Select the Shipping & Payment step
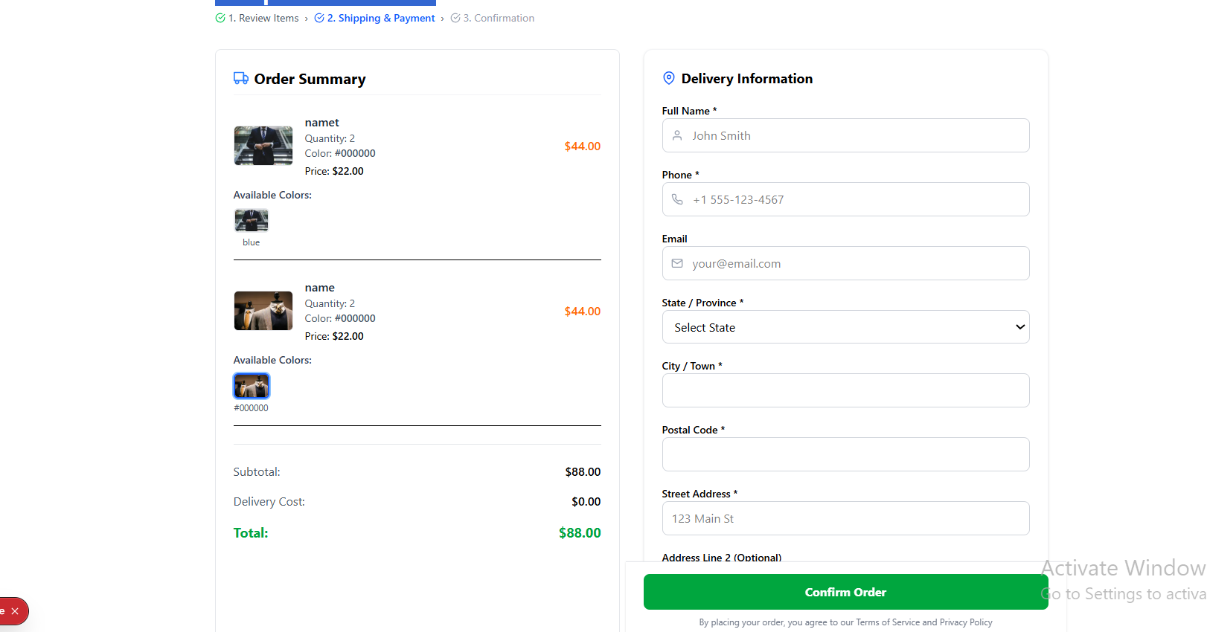1207x632 pixels. pos(381,18)
